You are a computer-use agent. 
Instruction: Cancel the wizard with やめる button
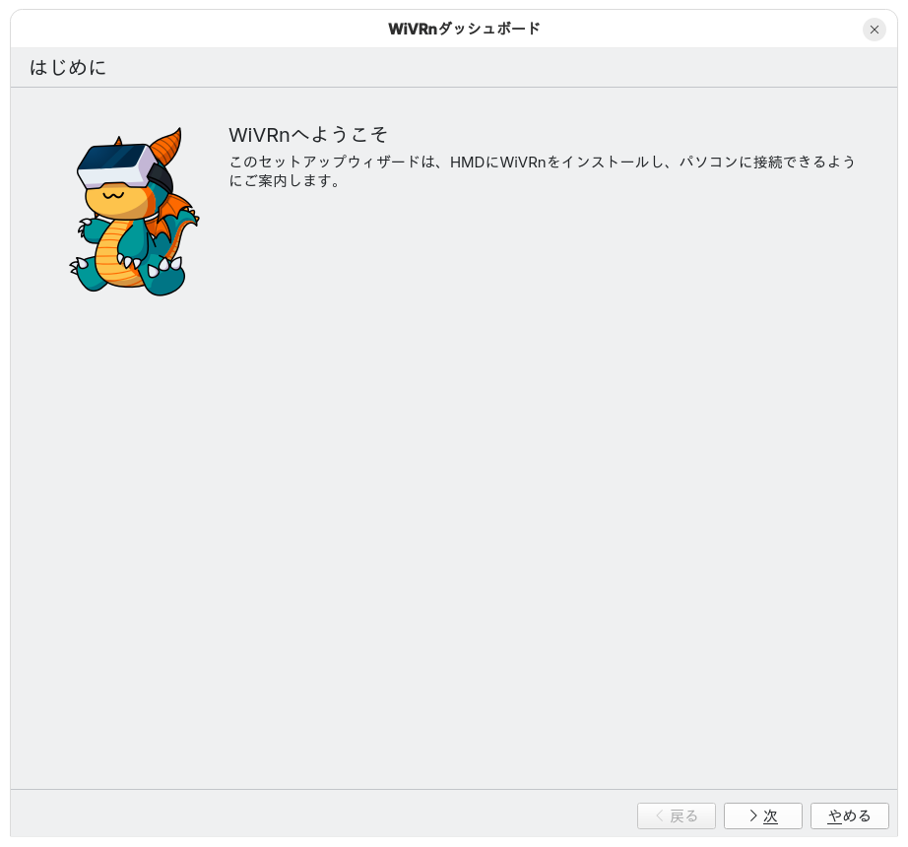point(850,815)
